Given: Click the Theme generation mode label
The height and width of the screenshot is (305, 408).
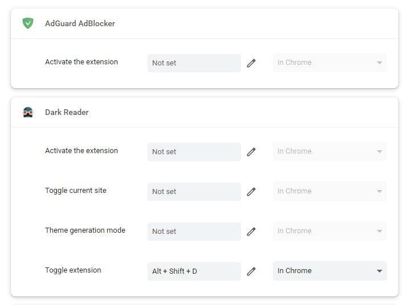Looking at the screenshot, I should 85,230.
